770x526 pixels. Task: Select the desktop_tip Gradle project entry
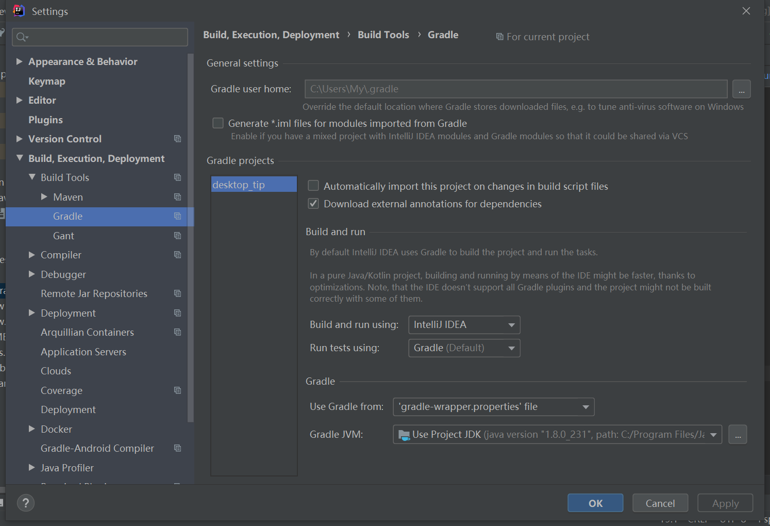pyautogui.click(x=239, y=184)
